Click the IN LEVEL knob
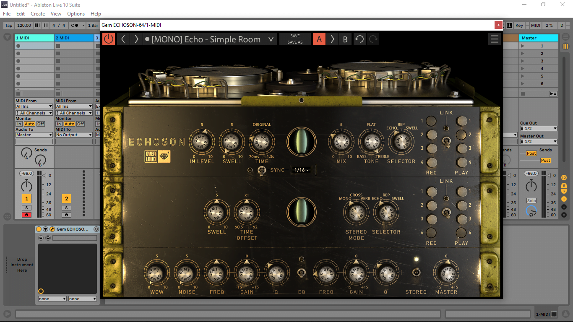This screenshot has width=573, height=322. pos(202,142)
